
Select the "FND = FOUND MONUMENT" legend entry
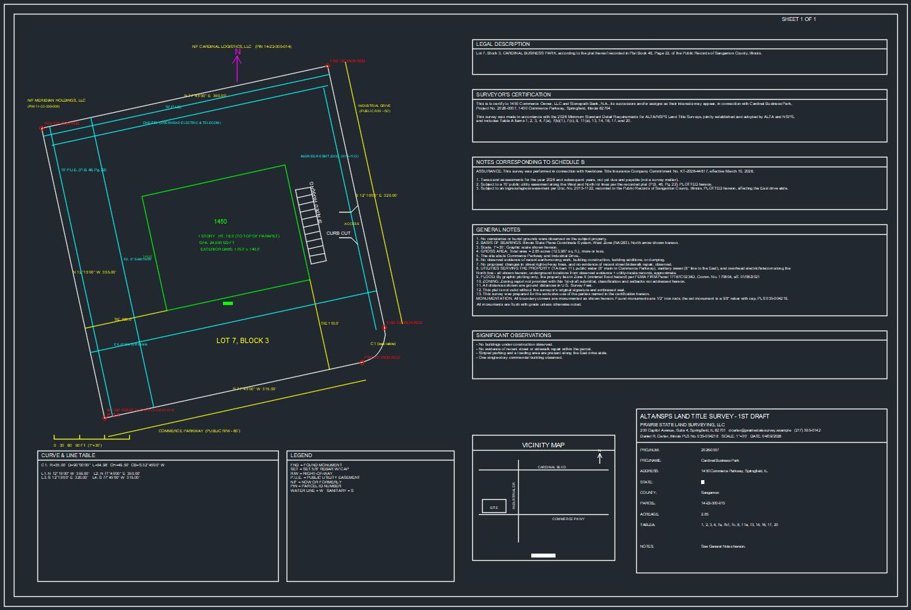tap(316, 465)
